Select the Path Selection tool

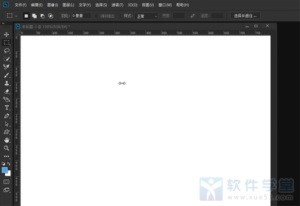[7, 124]
